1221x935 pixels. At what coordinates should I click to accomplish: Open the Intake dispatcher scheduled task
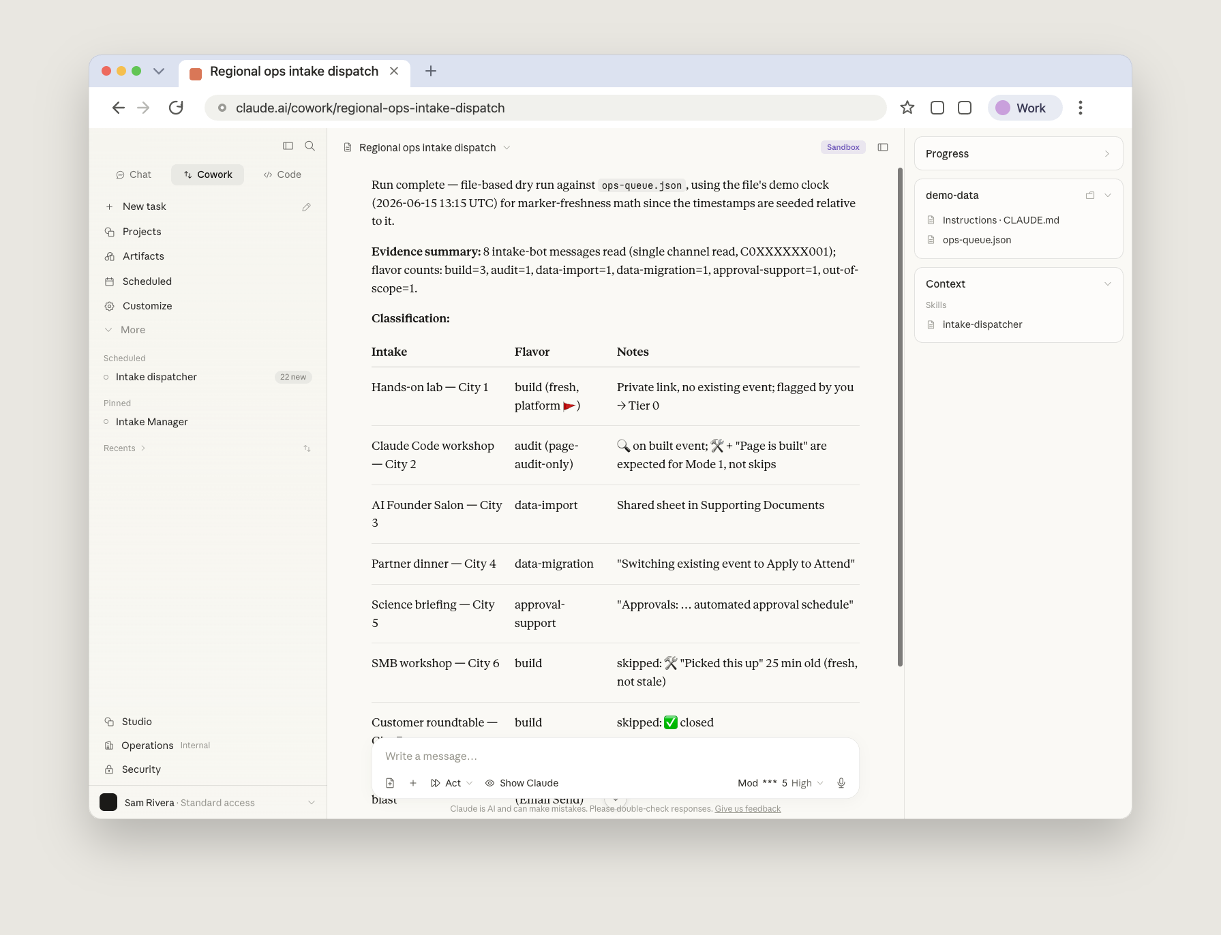point(156,377)
